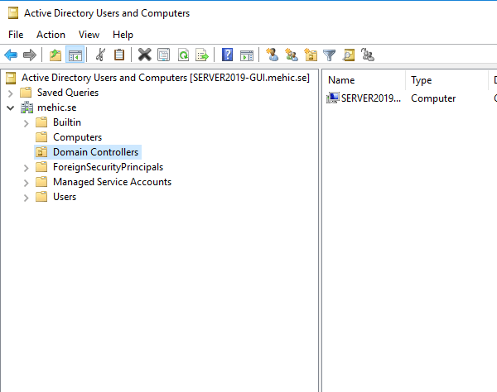Click Add to group toolbar icon
Image resolution: width=497 pixels, height=392 pixels.
[368, 55]
